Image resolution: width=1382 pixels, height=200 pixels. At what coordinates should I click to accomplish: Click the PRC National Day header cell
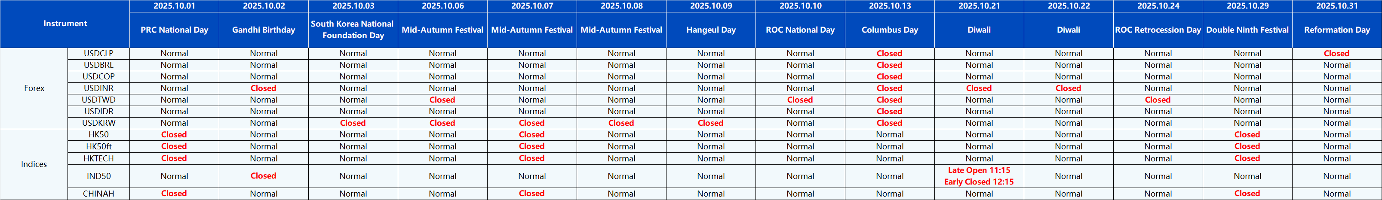174,30
